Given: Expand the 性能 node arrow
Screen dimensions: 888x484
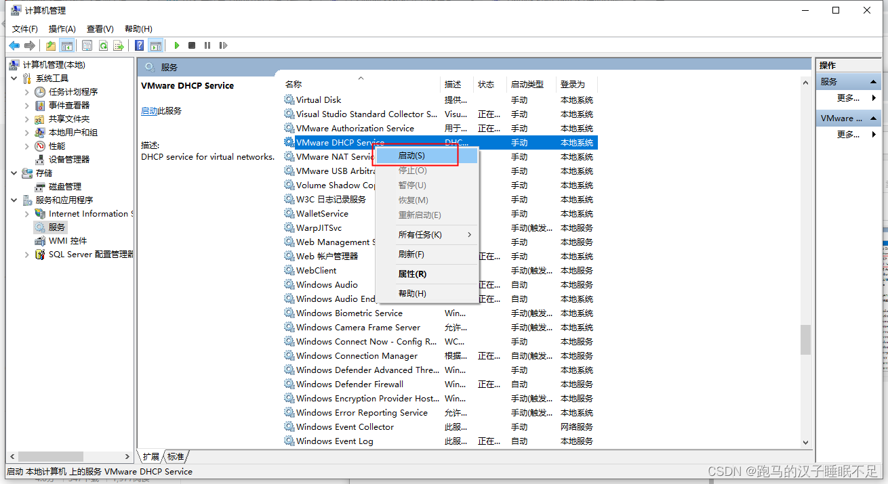Looking at the screenshot, I should (27, 146).
